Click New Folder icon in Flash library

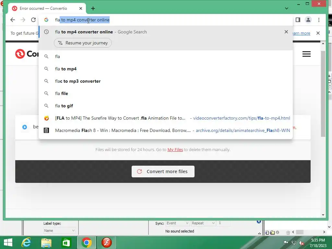tap(272, 232)
